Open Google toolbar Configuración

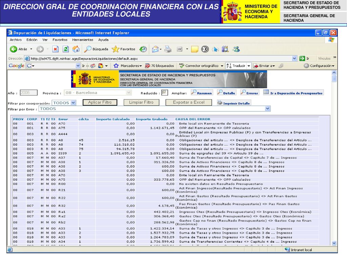(319, 66)
